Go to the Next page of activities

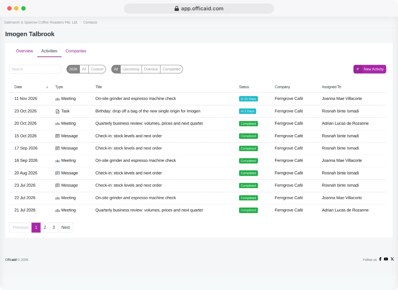65,227
